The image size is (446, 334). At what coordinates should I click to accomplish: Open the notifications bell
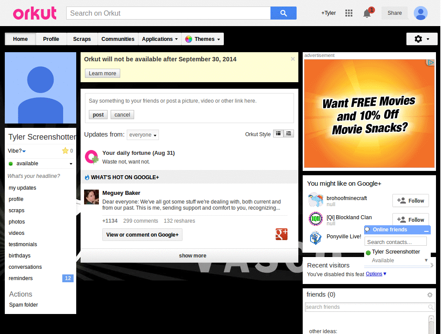367,13
